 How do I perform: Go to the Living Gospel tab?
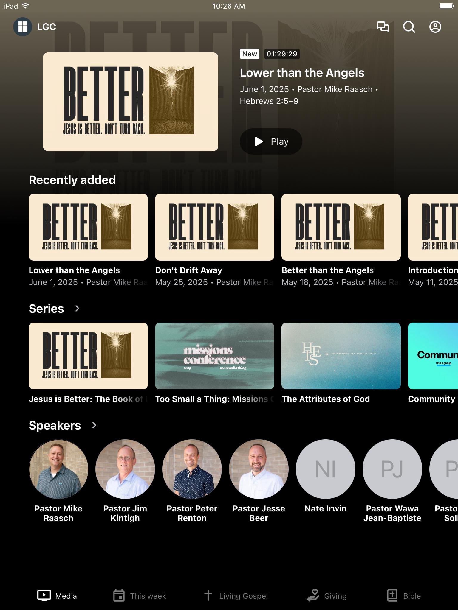pyautogui.click(x=236, y=596)
